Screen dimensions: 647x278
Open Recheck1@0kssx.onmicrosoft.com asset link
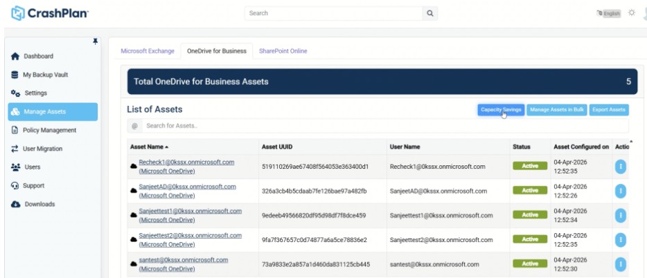tap(186, 167)
